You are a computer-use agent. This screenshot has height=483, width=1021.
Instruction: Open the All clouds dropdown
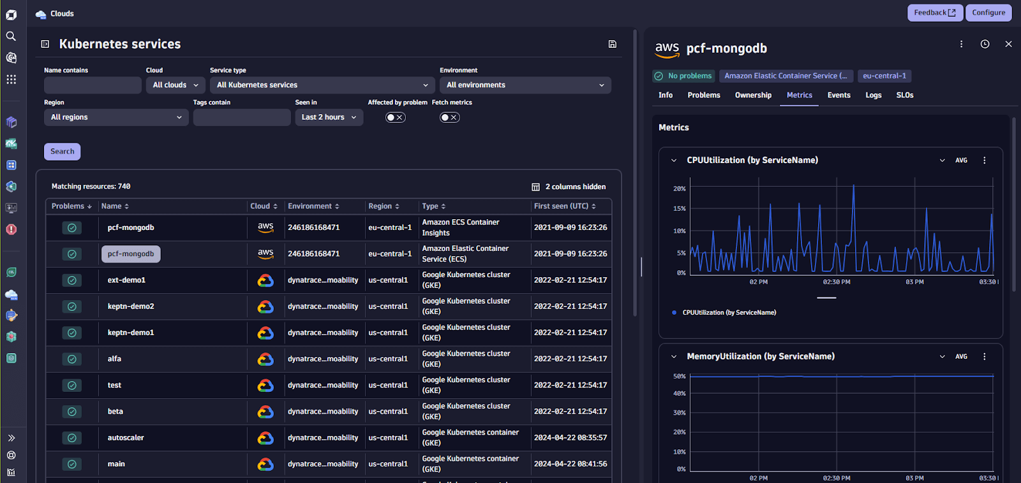(x=175, y=85)
